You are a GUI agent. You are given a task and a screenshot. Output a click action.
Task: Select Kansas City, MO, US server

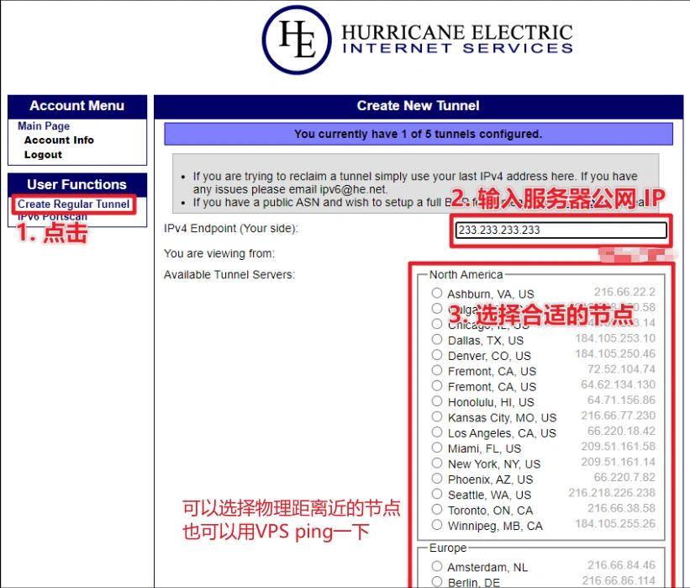click(x=436, y=416)
